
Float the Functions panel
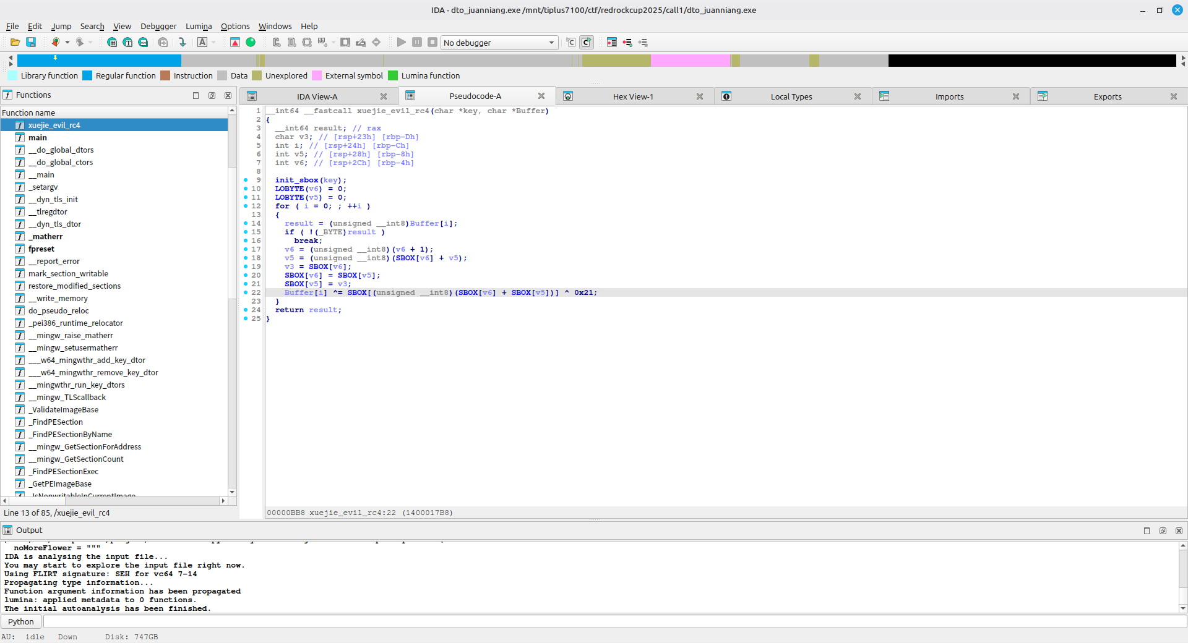click(196, 95)
